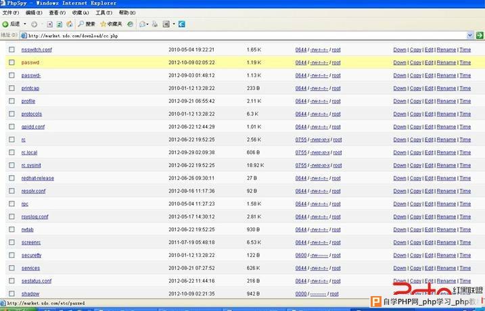Viewport: 485px width, 311px height.
Task: Open the Favorites star toolbar button
Action: [x=112, y=24]
